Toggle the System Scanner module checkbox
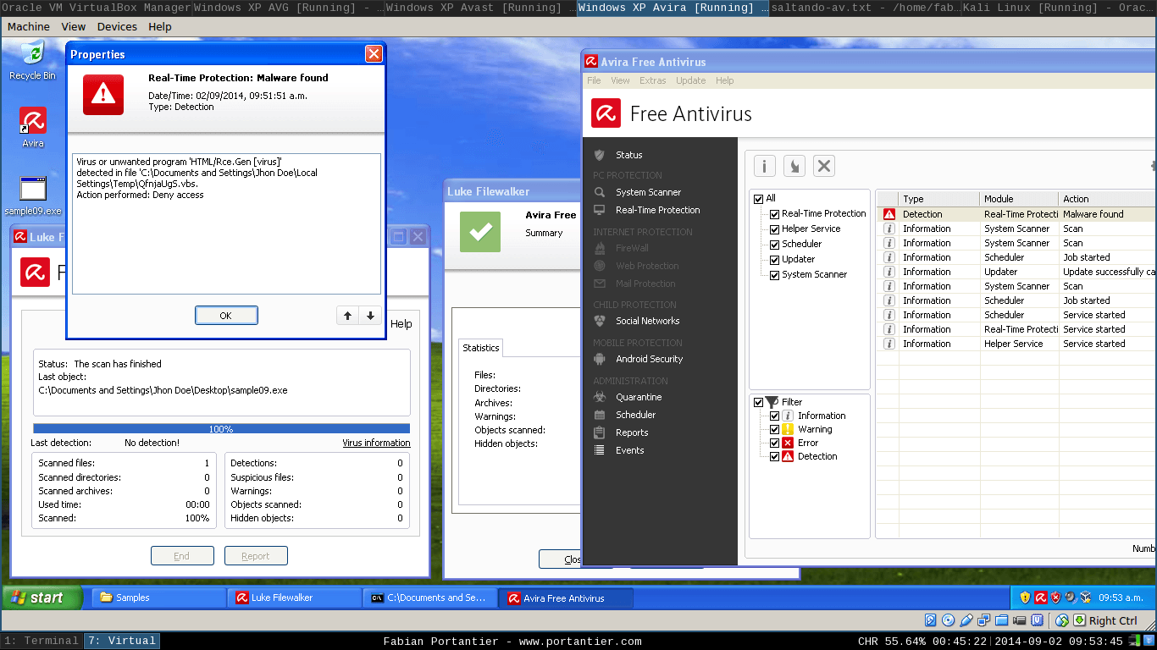The image size is (1157, 650). tap(774, 275)
